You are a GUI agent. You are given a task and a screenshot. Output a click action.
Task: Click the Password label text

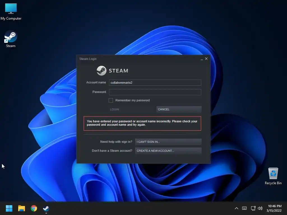[x=99, y=92]
